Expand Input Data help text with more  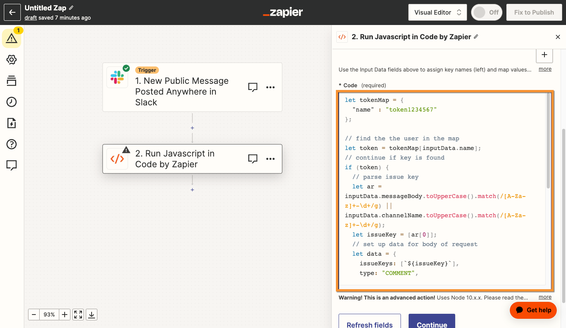click(x=545, y=69)
